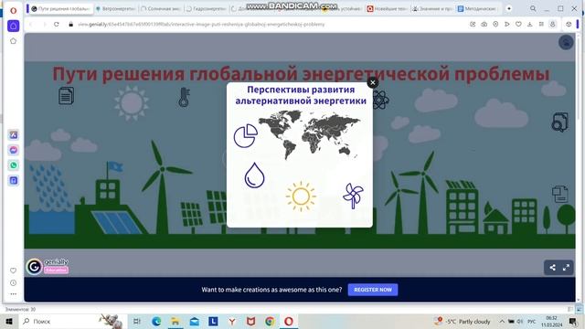This screenshot has width=585, height=329.
Task: Open the purple workspace home icon in sidebar
Action: [14, 26]
